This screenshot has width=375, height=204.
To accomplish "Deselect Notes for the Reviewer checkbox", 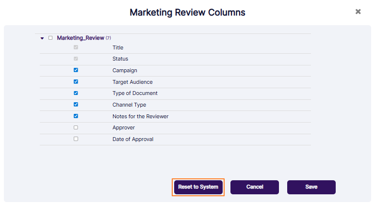I will click(76, 116).
